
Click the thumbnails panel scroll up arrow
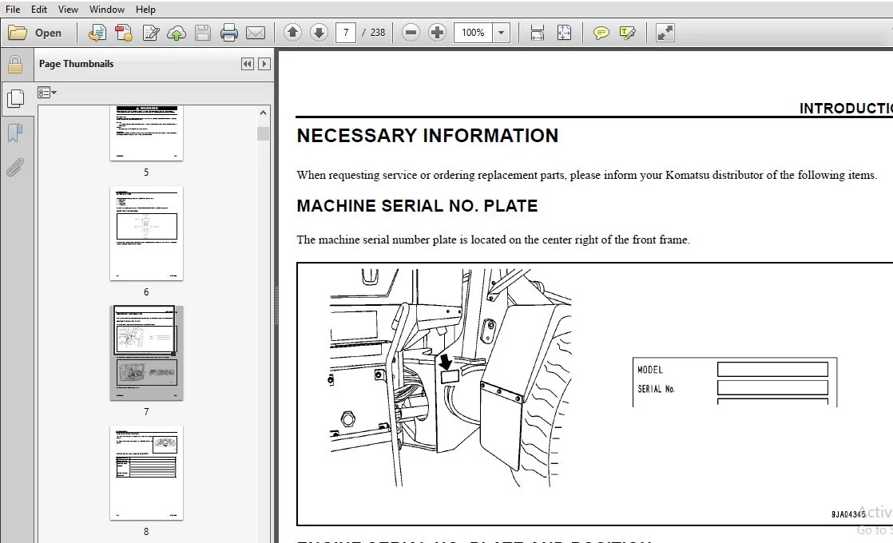tap(263, 113)
